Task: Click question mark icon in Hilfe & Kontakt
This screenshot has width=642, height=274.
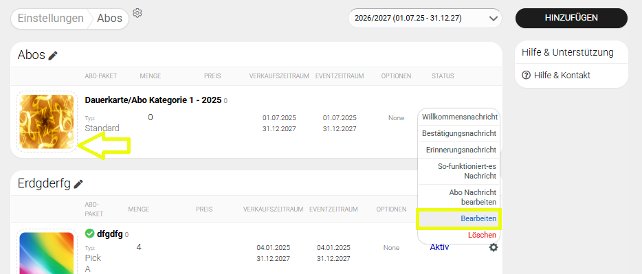Action: click(x=526, y=76)
